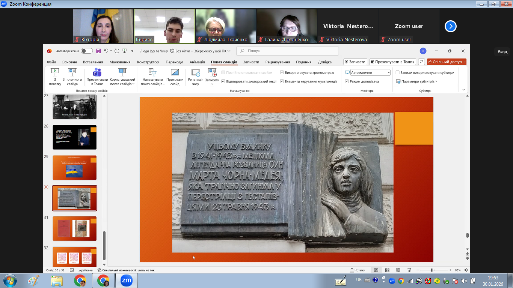Viewport: 513px width, 288px height.
Task: Click Present in Teams ribbon icon
Action: click(97, 73)
